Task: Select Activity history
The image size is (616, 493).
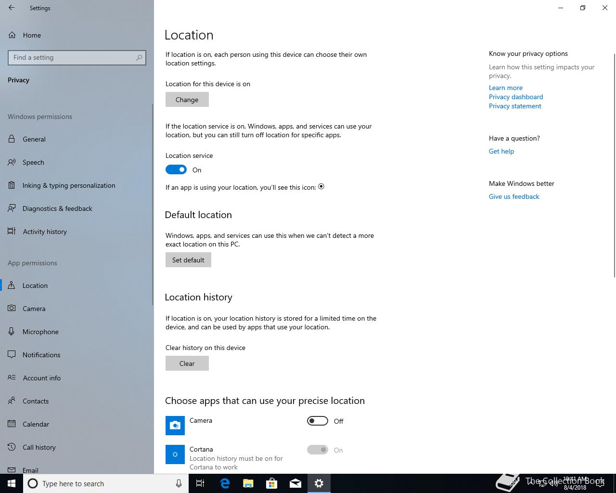Action: (x=77, y=232)
